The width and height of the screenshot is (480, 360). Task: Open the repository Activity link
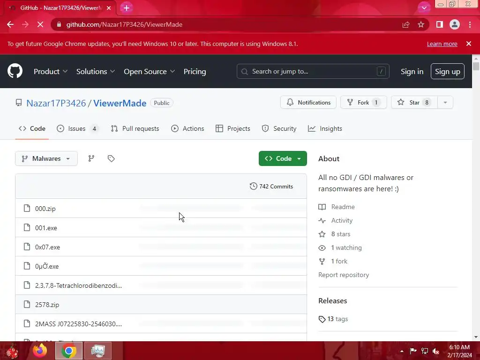point(336,220)
